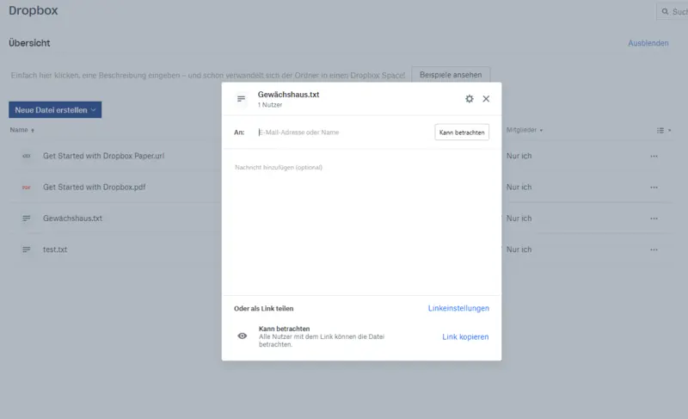Open more options for test.txt row
Screen dimensions: 688x419
coord(654,250)
